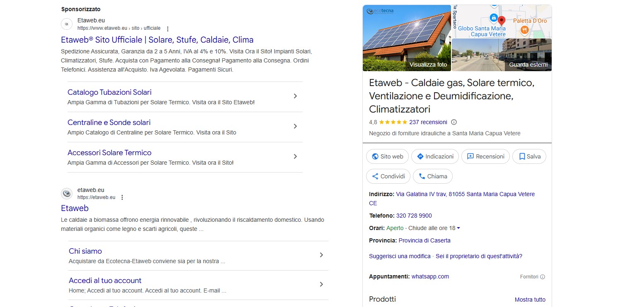Image resolution: width=620 pixels, height=307 pixels.
Task: Open Etaweb® Sito Ufficiale sponsored headline
Action: coord(157,40)
